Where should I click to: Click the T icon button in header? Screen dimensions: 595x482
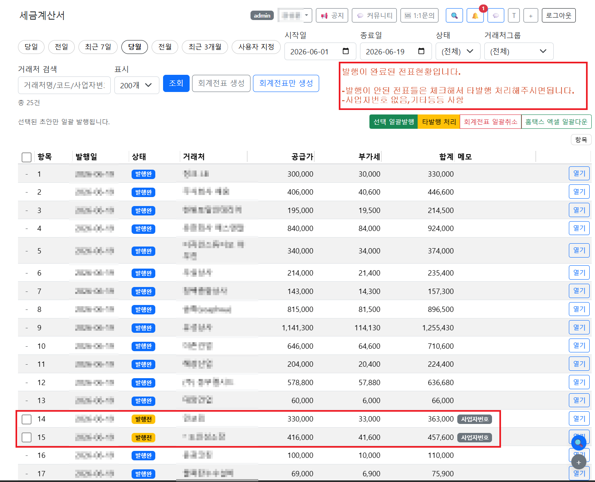pos(514,16)
